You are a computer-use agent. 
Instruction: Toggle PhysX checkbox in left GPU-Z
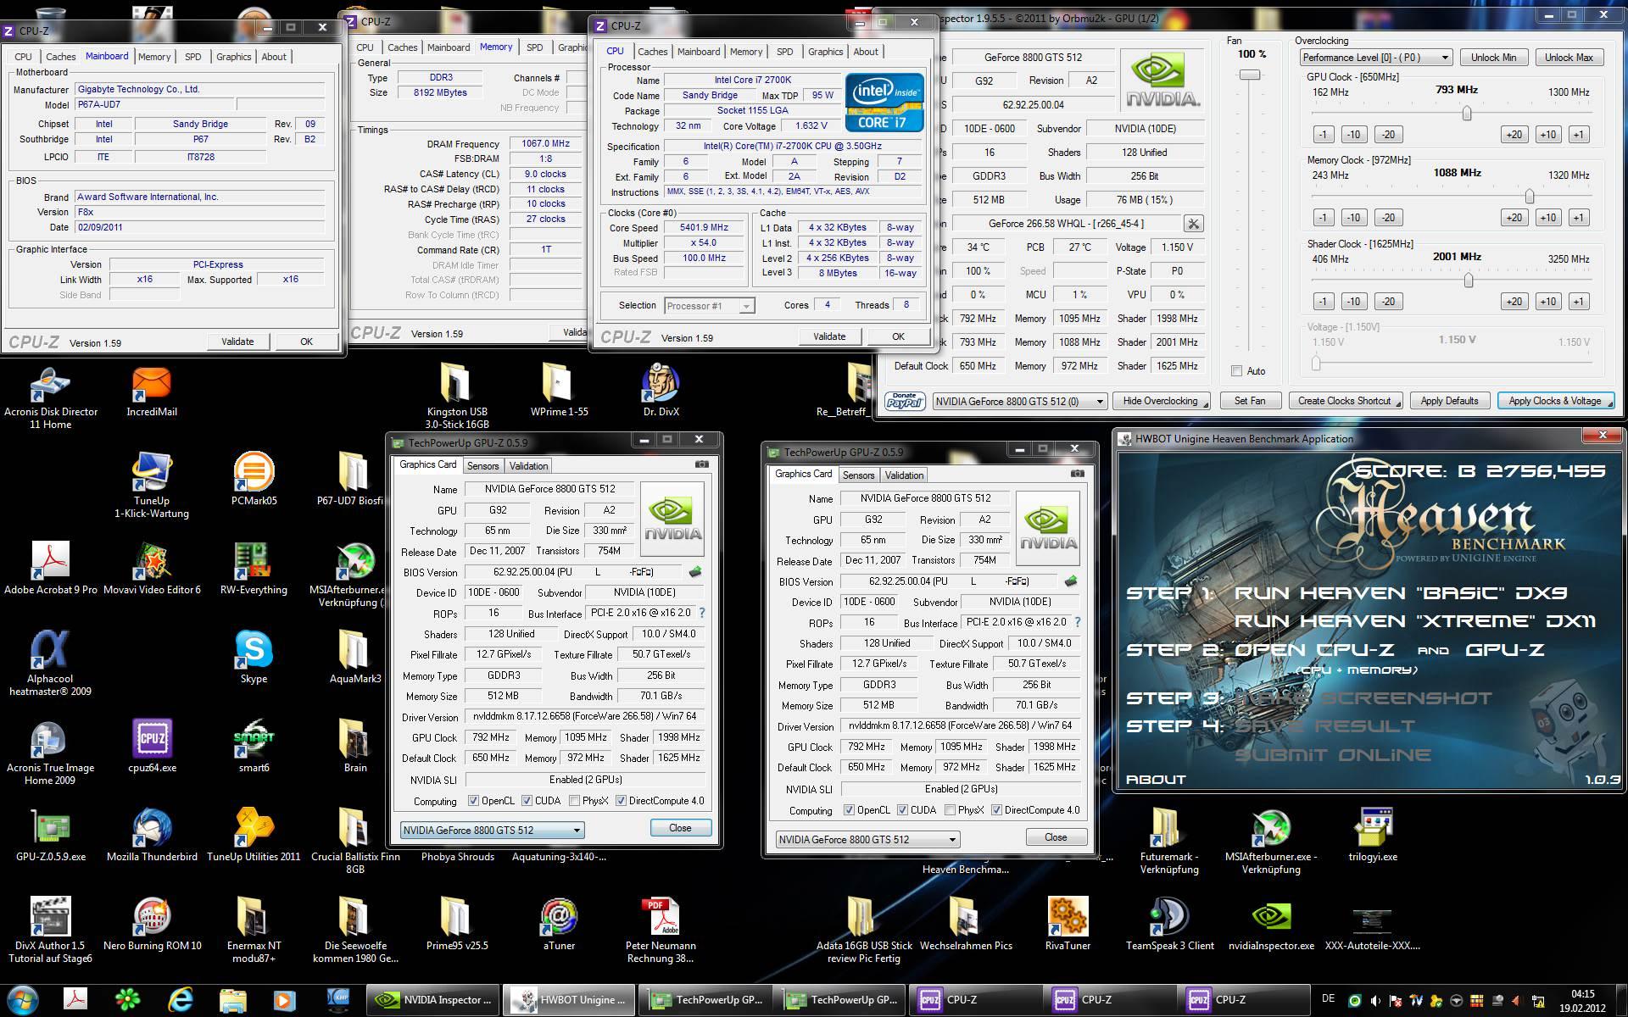point(574,801)
